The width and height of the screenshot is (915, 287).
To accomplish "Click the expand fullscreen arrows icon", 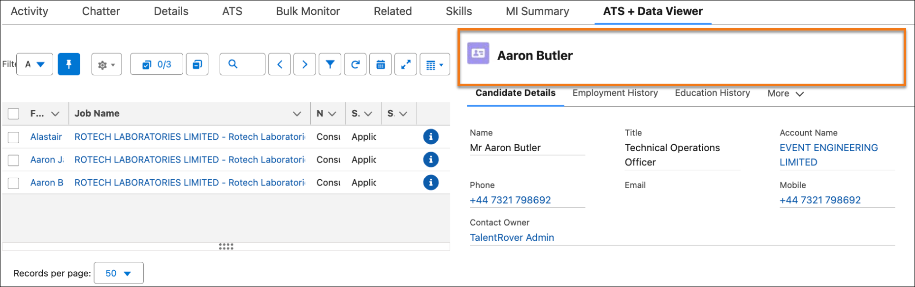I will click(x=406, y=64).
